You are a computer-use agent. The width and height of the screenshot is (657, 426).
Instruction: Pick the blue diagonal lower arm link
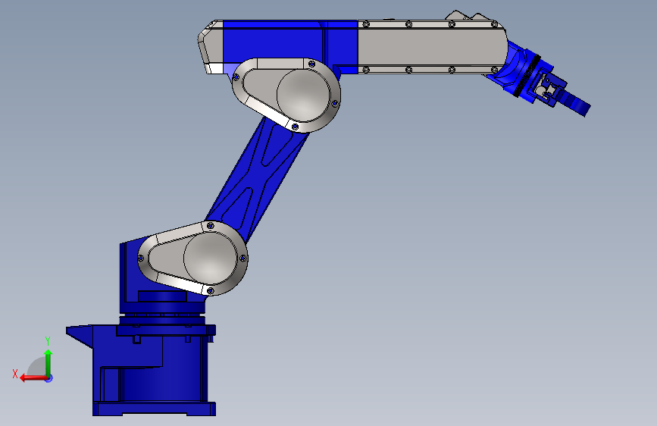[x=258, y=180]
